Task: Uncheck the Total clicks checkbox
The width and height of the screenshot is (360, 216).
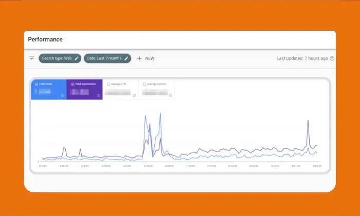Action: (x=36, y=84)
